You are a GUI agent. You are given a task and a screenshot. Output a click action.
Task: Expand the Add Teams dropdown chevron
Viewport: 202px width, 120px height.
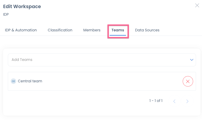[x=192, y=60]
